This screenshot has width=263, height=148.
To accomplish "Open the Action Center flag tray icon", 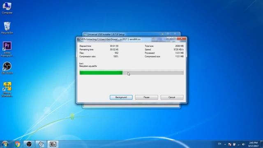I will 230,144.
